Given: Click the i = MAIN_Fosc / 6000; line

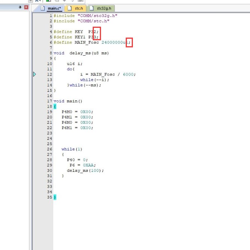Looking at the screenshot, I should pos(108,74).
